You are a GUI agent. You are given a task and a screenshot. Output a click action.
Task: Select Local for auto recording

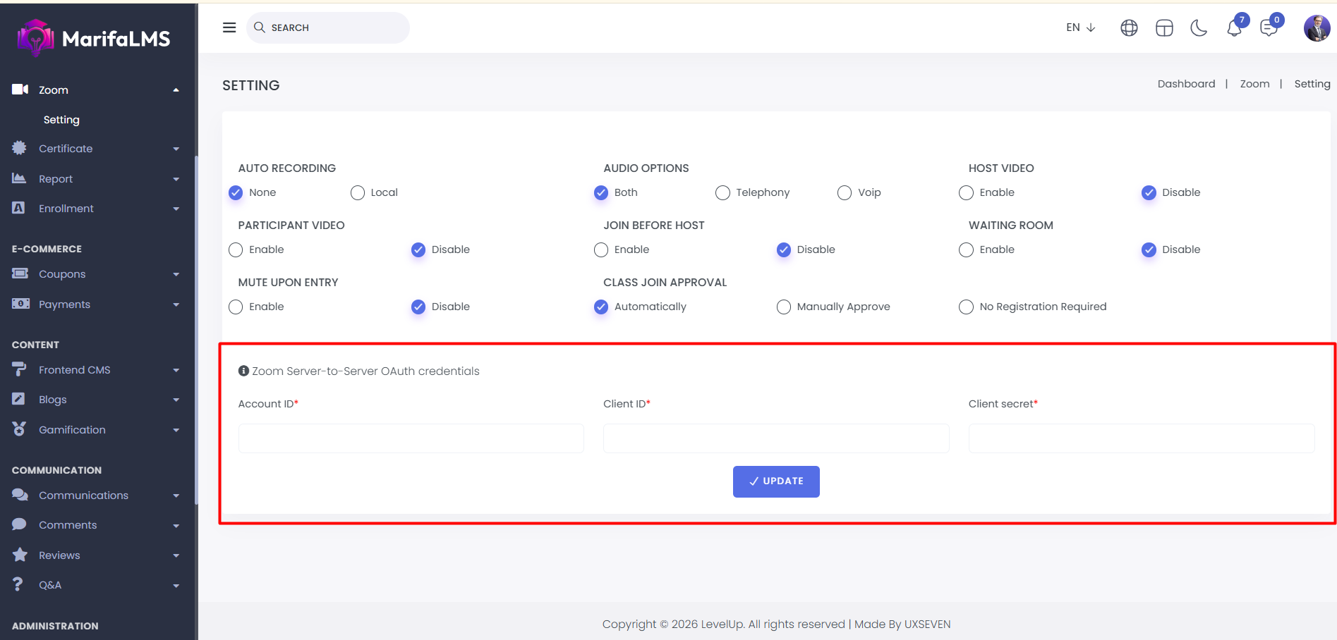(358, 193)
